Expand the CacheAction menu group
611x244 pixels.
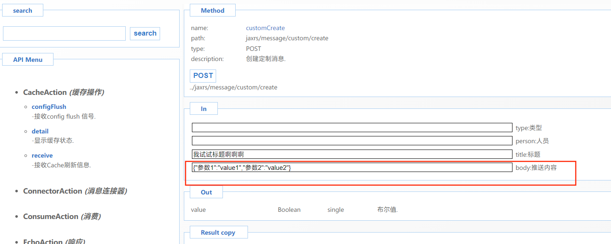64,92
